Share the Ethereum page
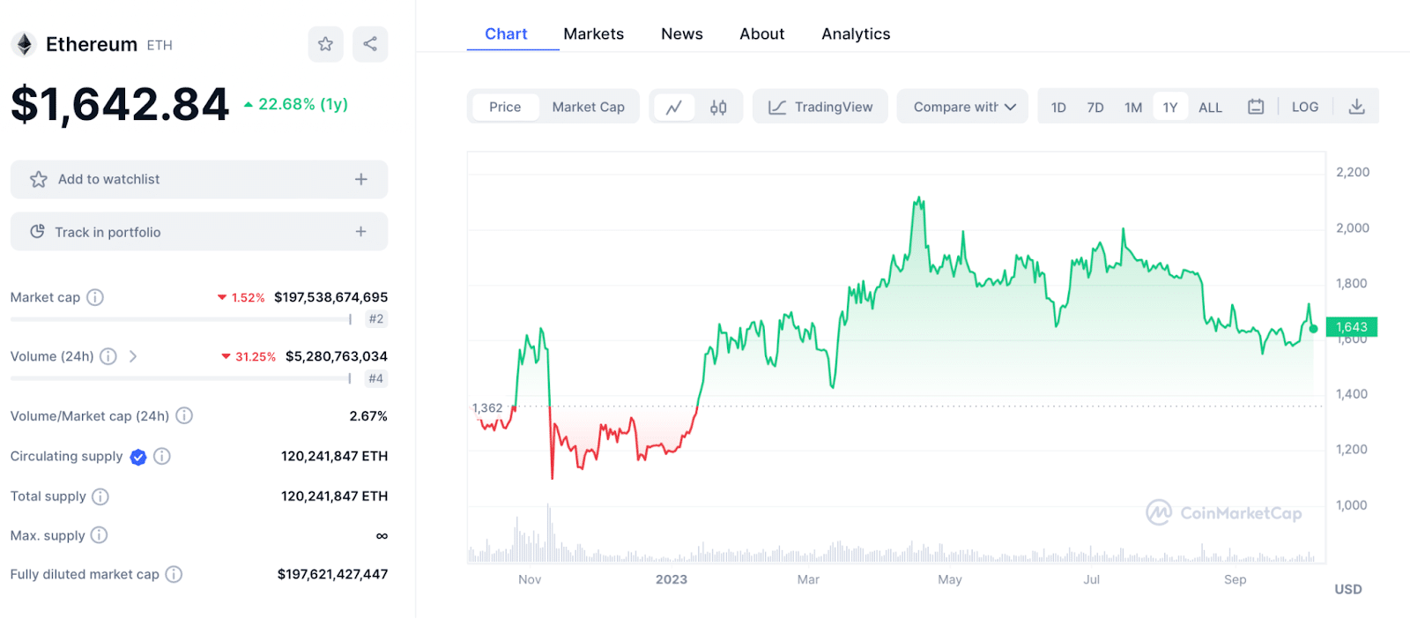The image size is (1410, 619). coord(369,43)
